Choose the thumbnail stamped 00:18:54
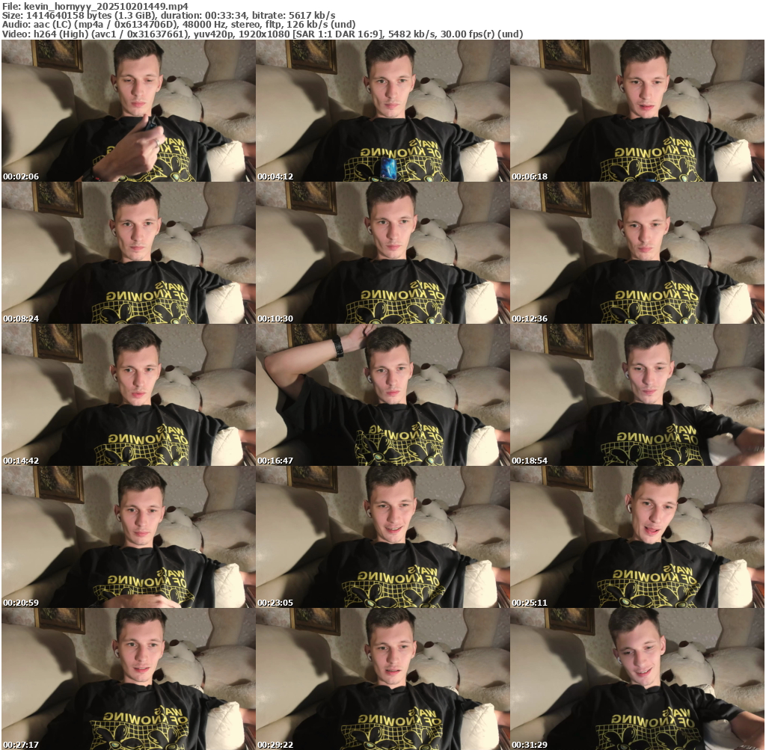Viewport: 766px width, 750px height. (x=637, y=395)
